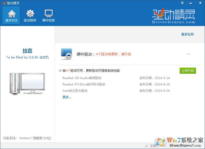The image size is (205, 149).
Task: Open the main menu arrow in the title bar
Action: (x=182, y=3)
